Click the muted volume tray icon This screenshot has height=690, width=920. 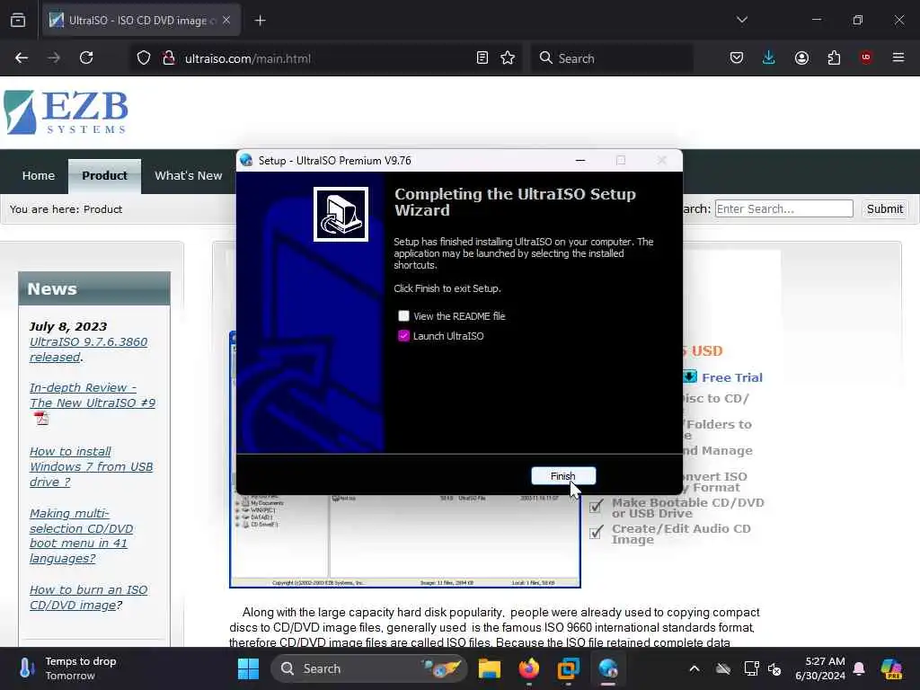tap(774, 668)
